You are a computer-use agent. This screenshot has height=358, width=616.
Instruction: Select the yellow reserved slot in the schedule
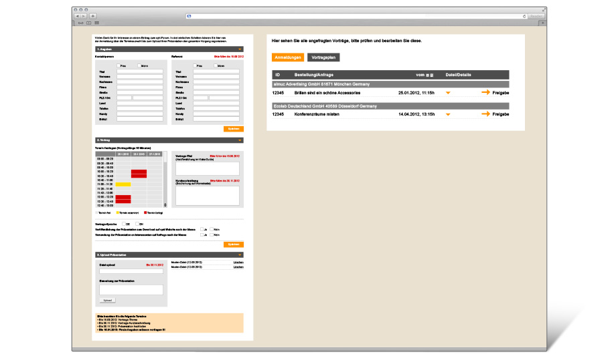point(123,184)
